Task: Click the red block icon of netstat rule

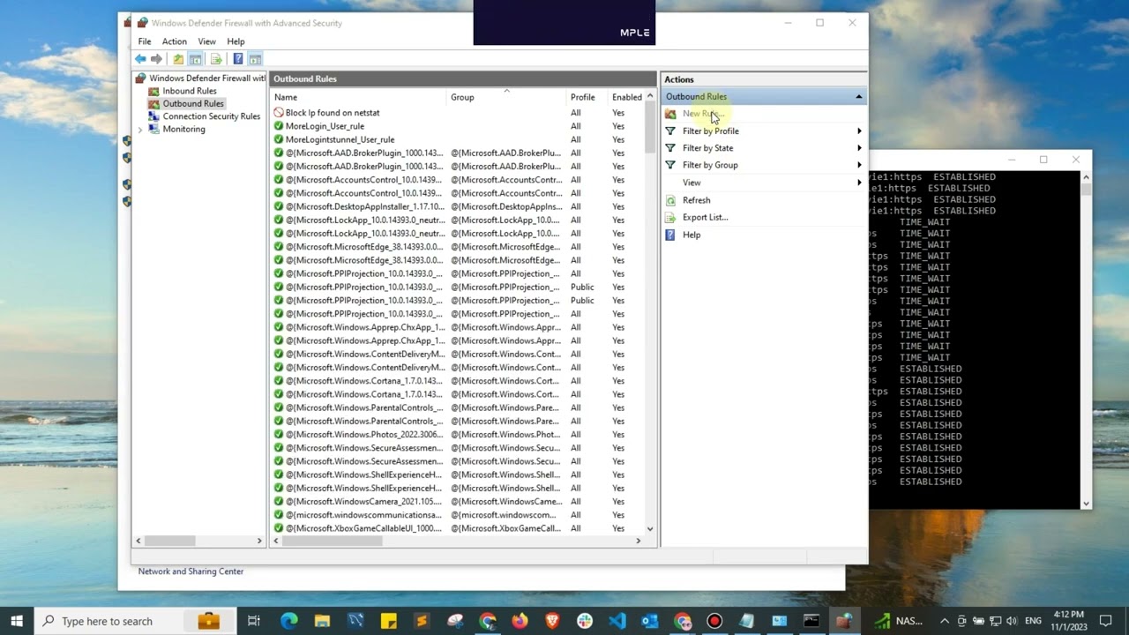Action: [x=279, y=113]
